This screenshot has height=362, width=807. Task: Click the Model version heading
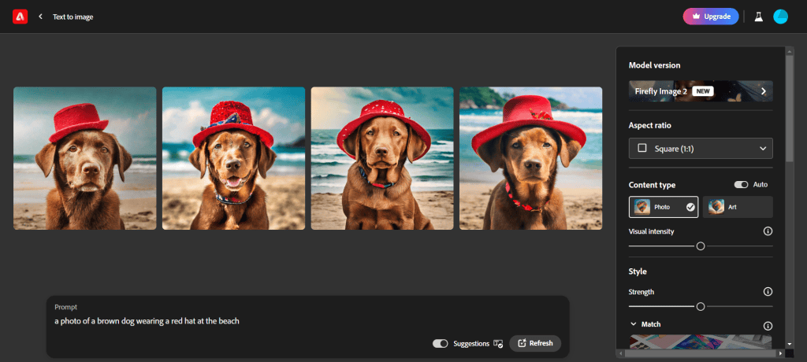(x=654, y=65)
